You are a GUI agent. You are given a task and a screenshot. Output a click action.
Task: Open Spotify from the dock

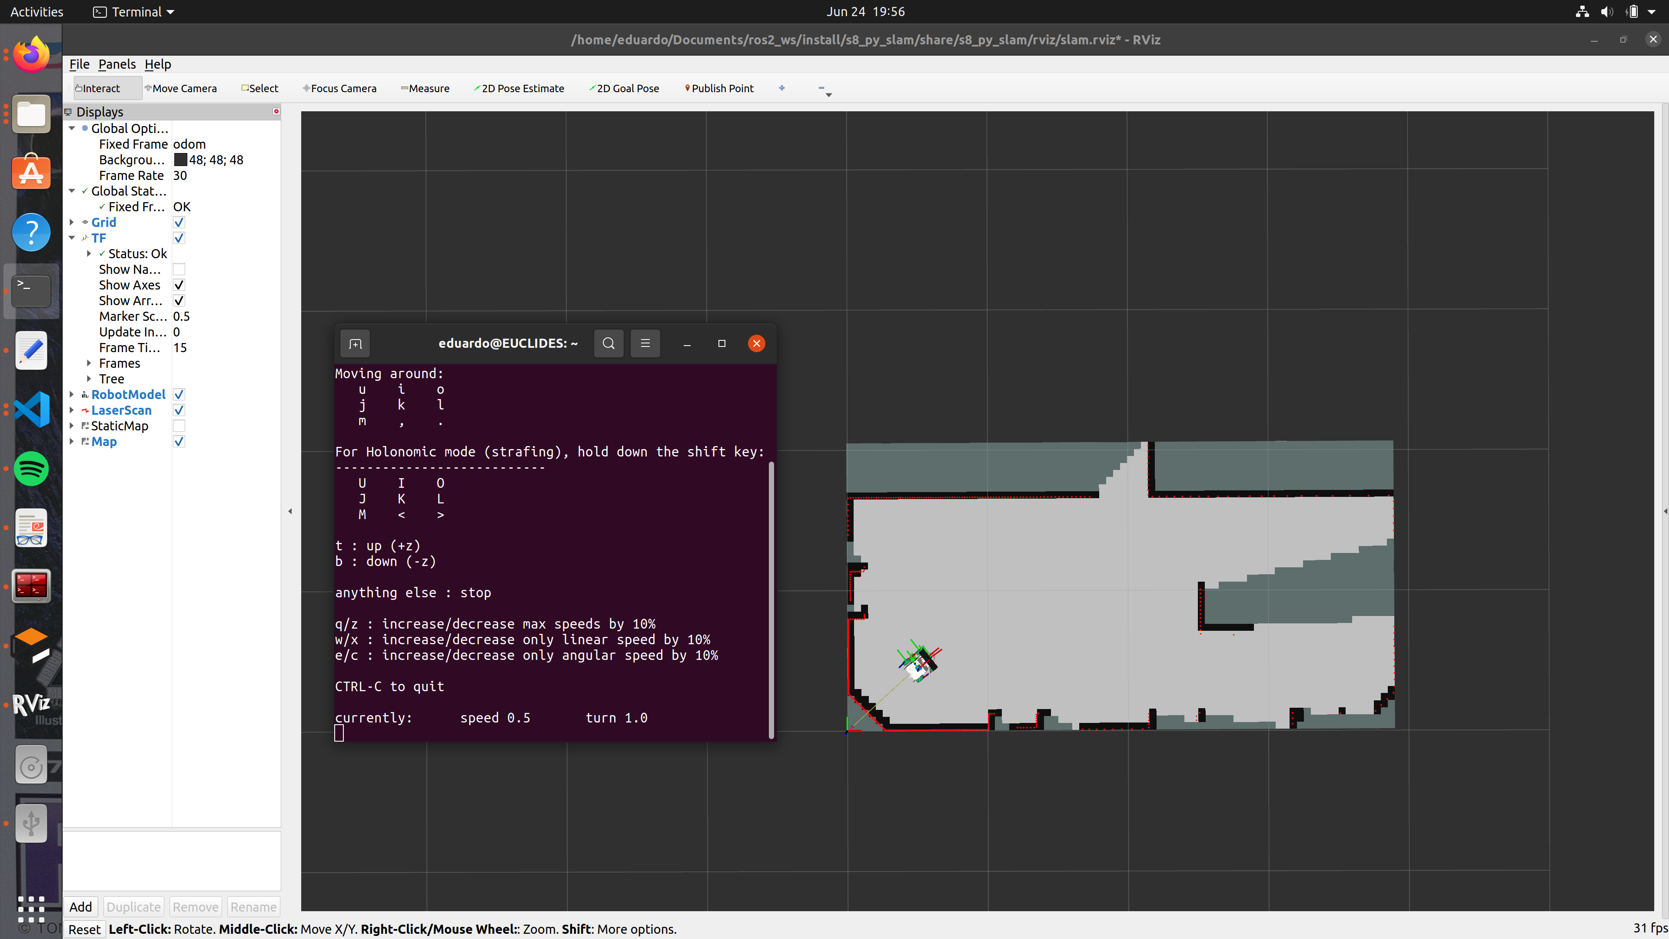31,468
